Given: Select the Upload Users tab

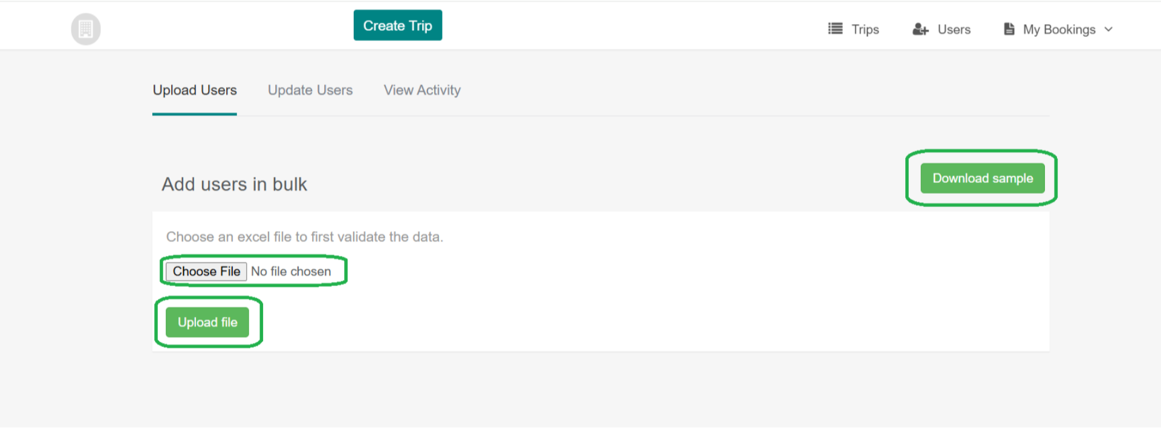Looking at the screenshot, I should (195, 91).
